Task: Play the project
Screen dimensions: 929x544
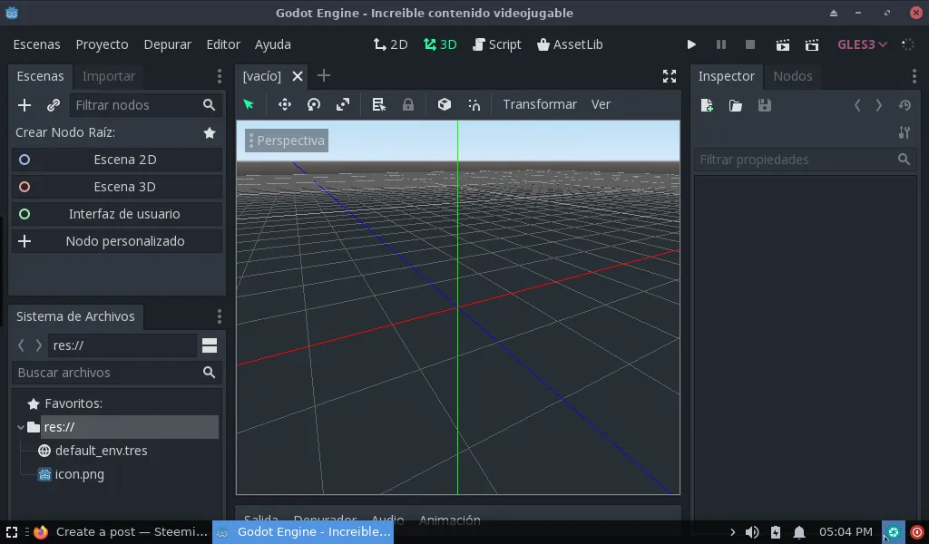Action: (691, 44)
